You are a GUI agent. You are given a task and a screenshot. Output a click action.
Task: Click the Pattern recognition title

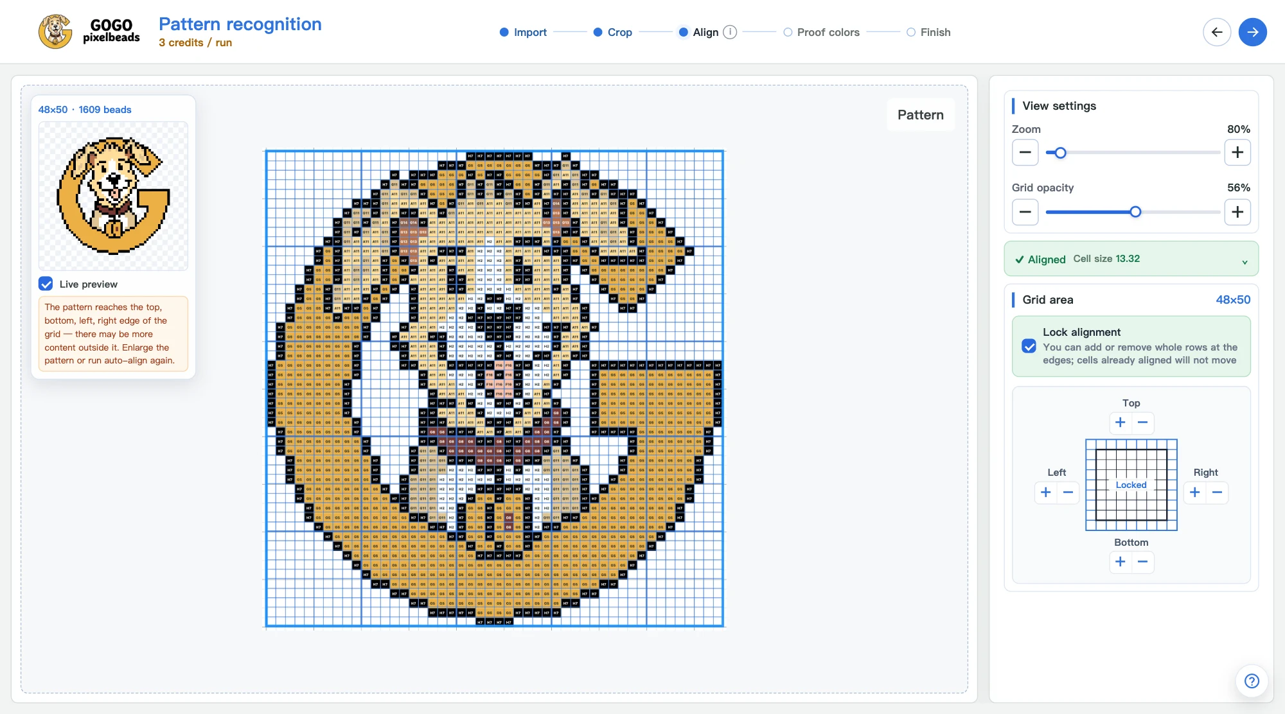(240, 24)
